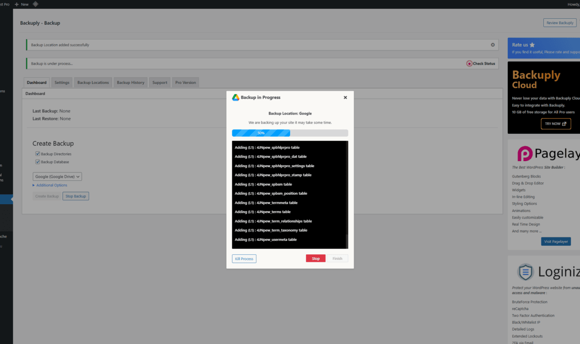The height and width of the screenshot is (344, 580).
Task: Open the backup location dropdown showing Google Drive
Action: (57, 176)
